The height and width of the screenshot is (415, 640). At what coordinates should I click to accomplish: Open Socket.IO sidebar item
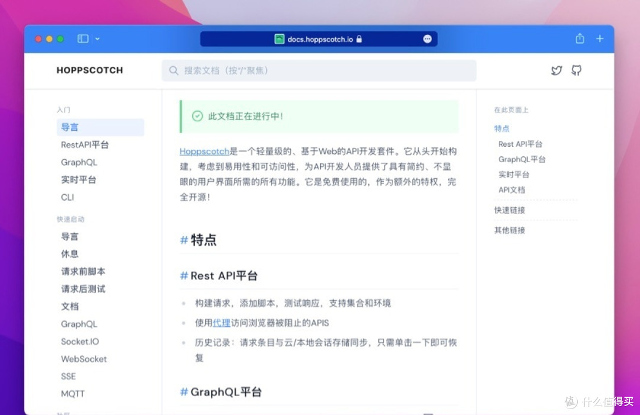click(x=80, y=341)
